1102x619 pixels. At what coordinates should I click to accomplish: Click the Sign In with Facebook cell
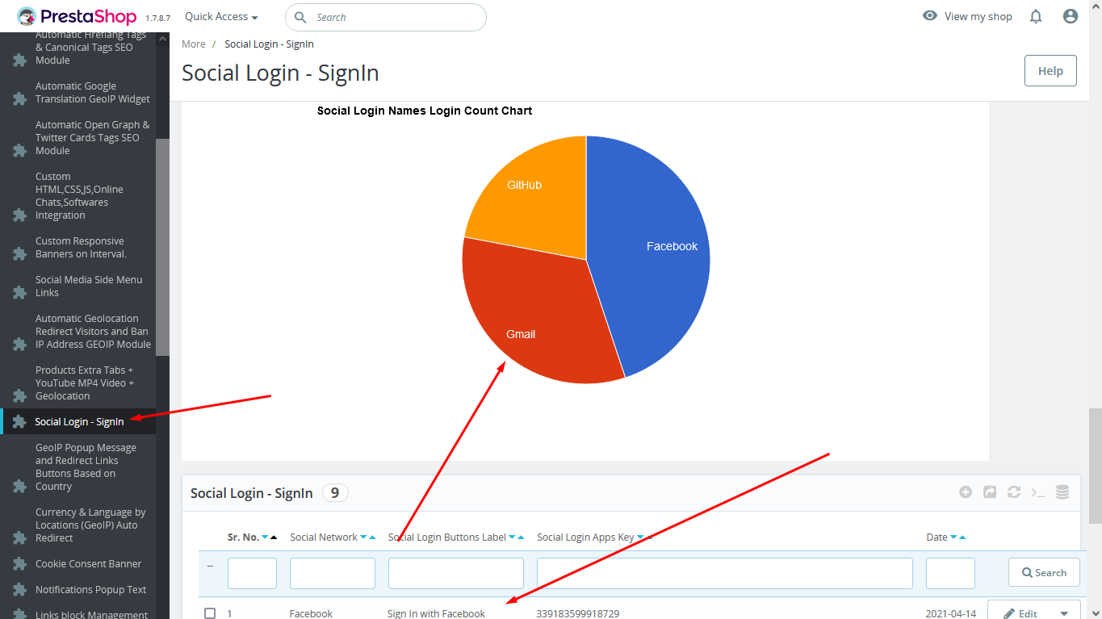436,614
